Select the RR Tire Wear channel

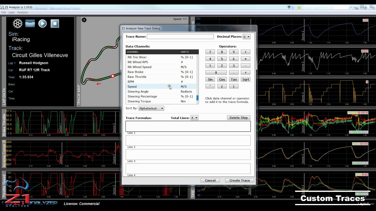[x=161, y=57]
